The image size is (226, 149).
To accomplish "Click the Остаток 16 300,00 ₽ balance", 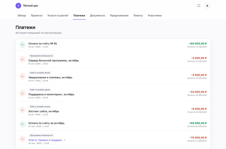I will 197,78.
